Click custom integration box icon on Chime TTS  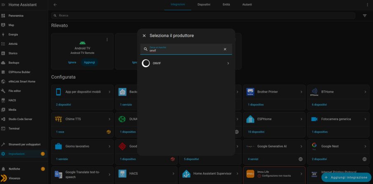(x=109, y=132)
